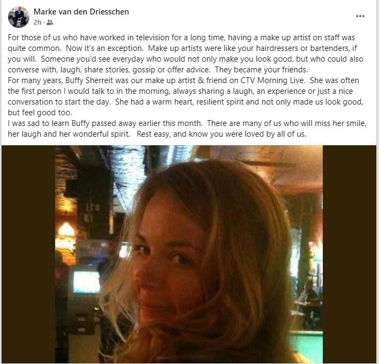Click the teal pool table in photo corner

[x=307, y=346]
